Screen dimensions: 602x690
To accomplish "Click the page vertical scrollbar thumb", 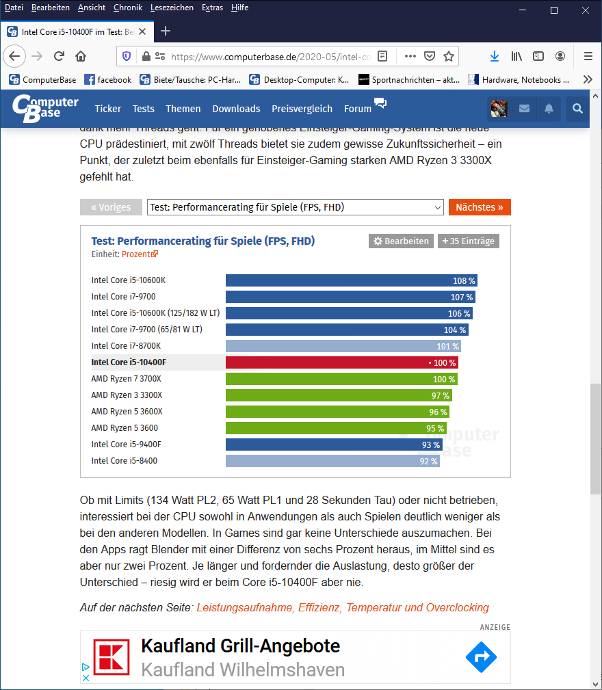I will (595, 439).
